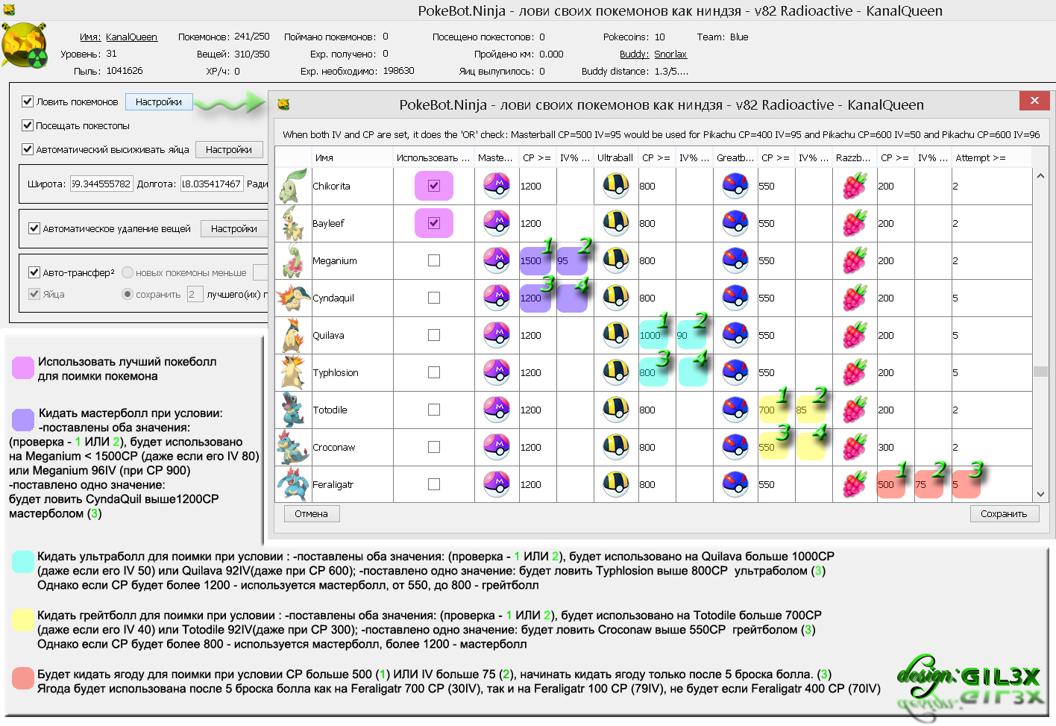Click the Razzberry icon in Chikorita row
Screen dimensions: 1056x726
(855, 186)
